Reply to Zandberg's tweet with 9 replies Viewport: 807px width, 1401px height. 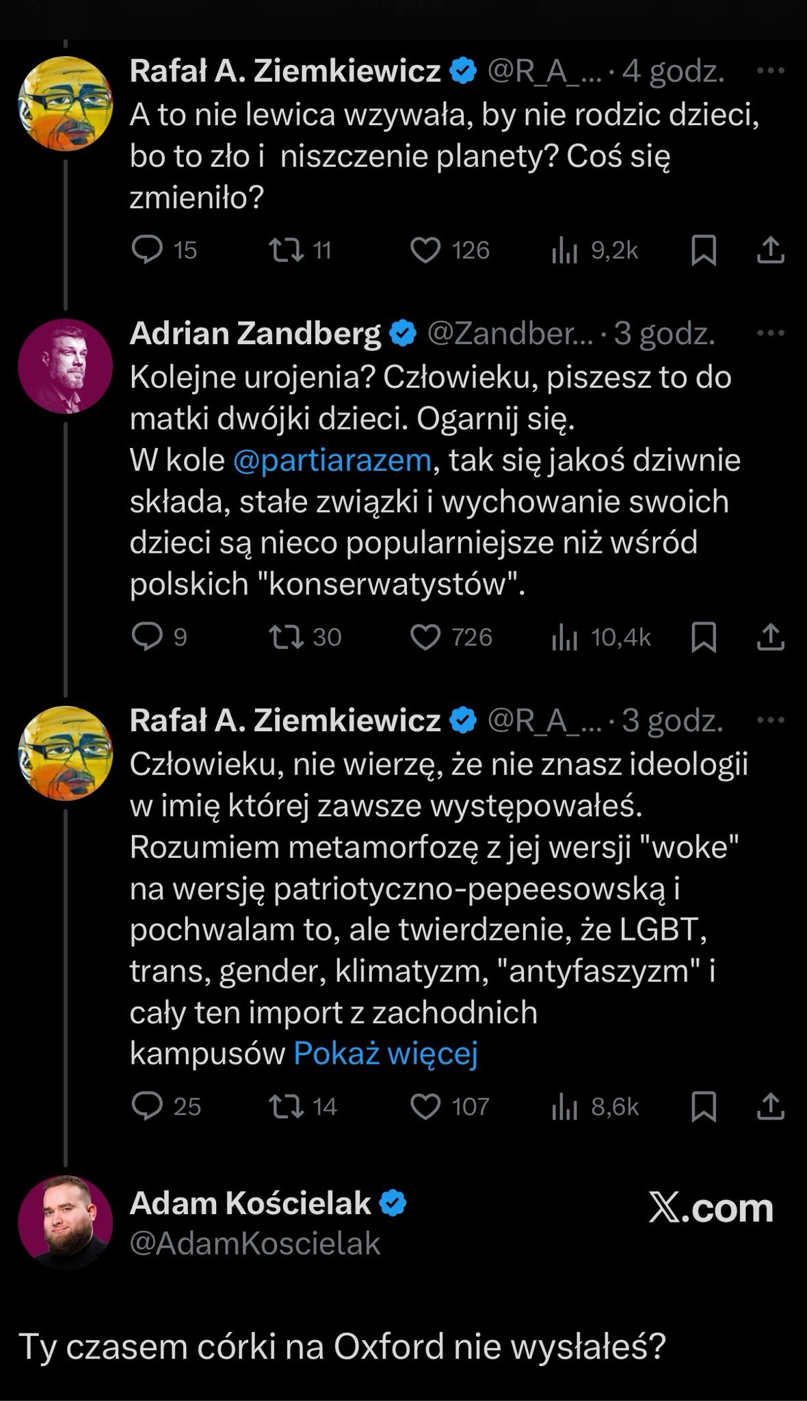coord(146,638)
